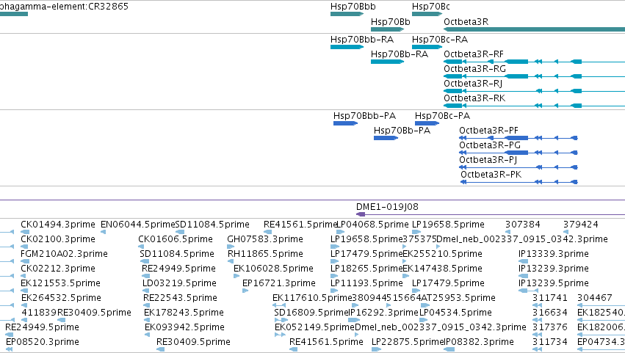Select EST CK02212.3prime
Screen dimensions: 625x353
58,269
